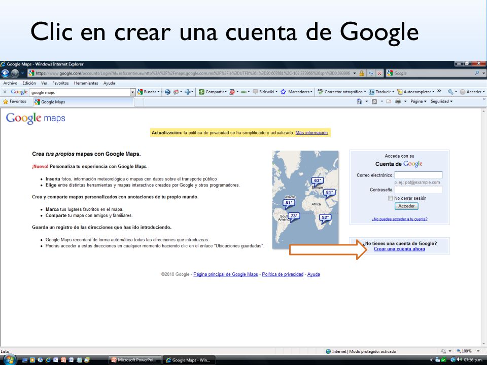The width and height of the screenshot is (487, 365).
Task: Open the Ver menu
Action: 44,83
